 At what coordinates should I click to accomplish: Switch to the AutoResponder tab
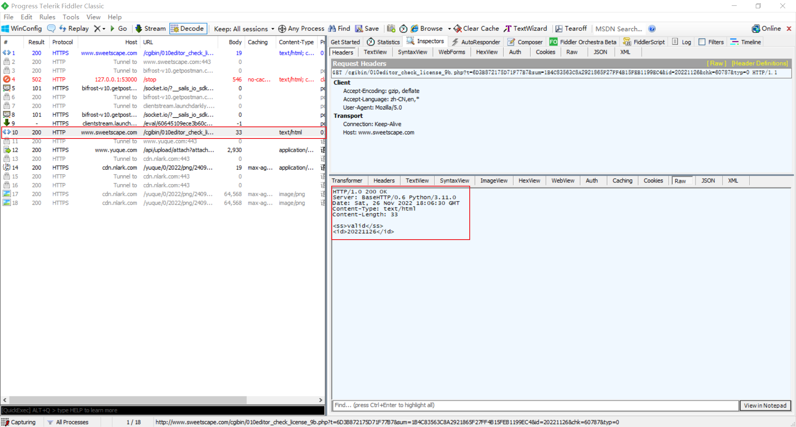476,42
